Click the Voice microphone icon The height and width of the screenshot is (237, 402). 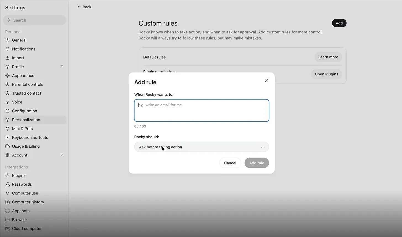(x=7, y=102)
